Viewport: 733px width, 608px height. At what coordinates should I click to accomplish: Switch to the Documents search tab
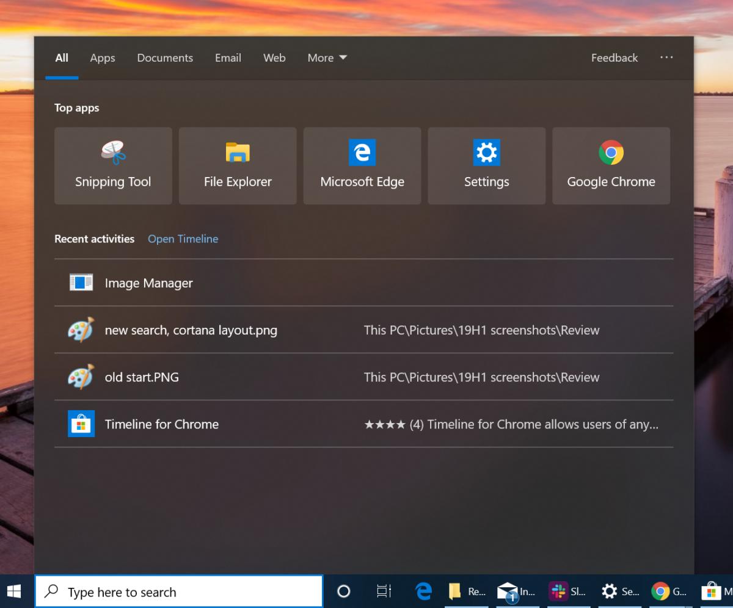pyautogui.click(x=164, y=57)
